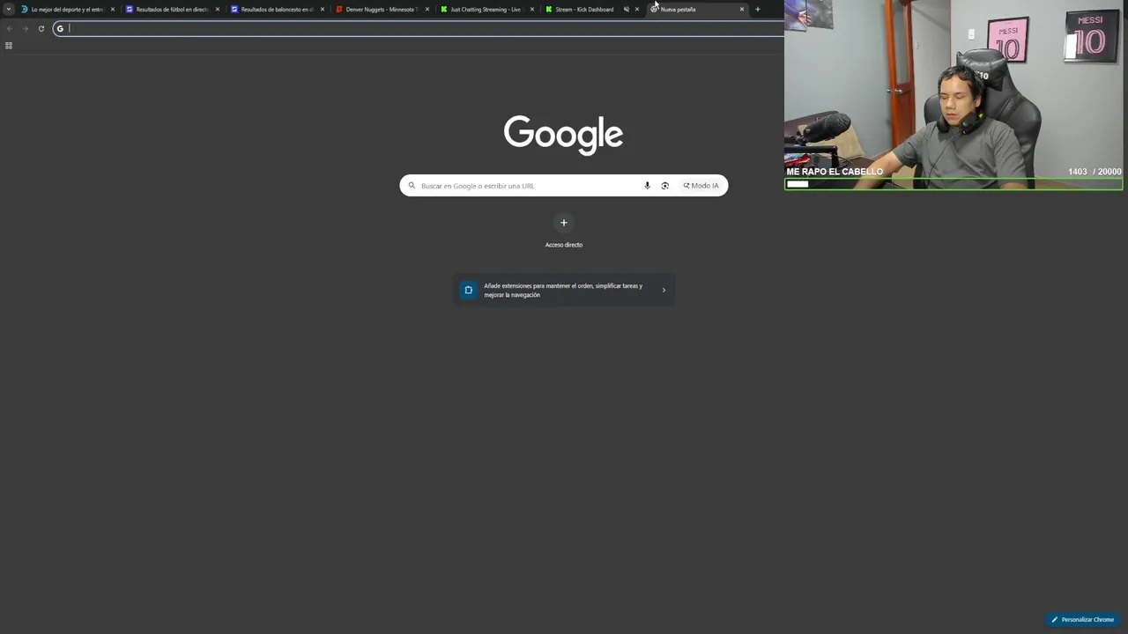This screenshot has height=634, width=1128.
Task: Close the 'Lo mejor del deporte' tab
Action: coord(113,9)
